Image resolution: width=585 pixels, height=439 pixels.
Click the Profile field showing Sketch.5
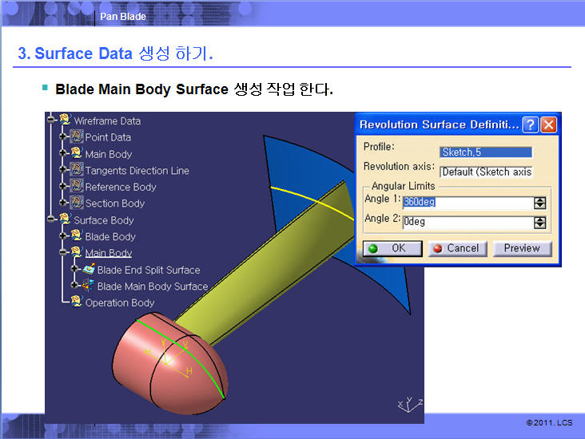486,152
